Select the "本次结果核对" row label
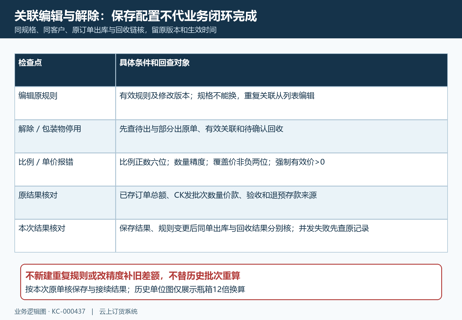Viewport: 462px width, 320px height. (x=42, y=228)
